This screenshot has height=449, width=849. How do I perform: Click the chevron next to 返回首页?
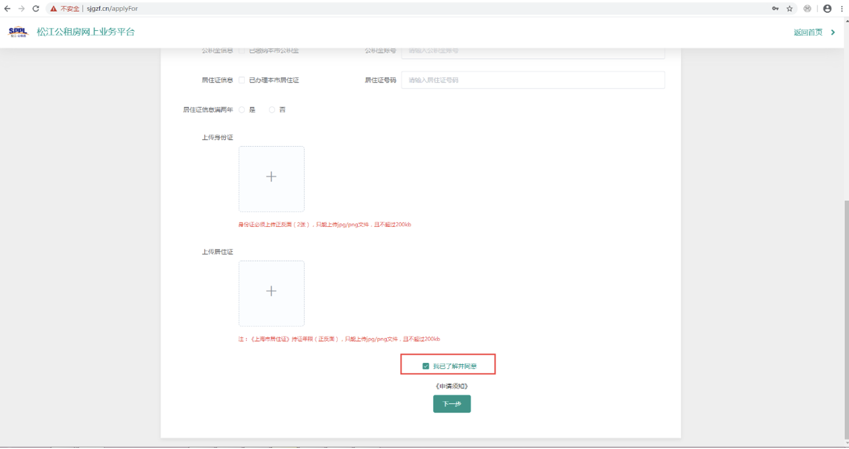[833, 32]
